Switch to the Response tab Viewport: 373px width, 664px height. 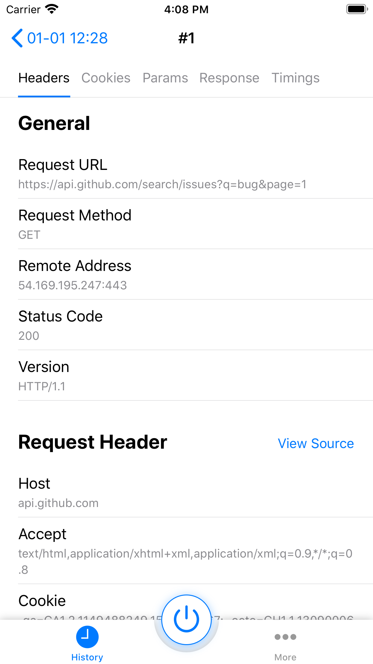(x=229, y=78)
